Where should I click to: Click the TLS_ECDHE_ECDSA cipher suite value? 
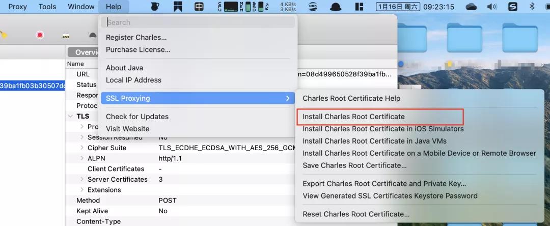click(228, 148)
